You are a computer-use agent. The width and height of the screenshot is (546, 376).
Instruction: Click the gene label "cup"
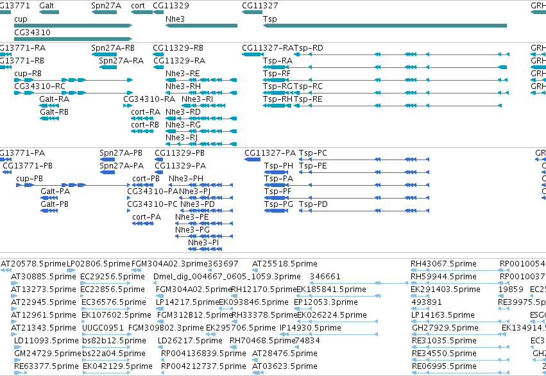(x=21, y=19)
